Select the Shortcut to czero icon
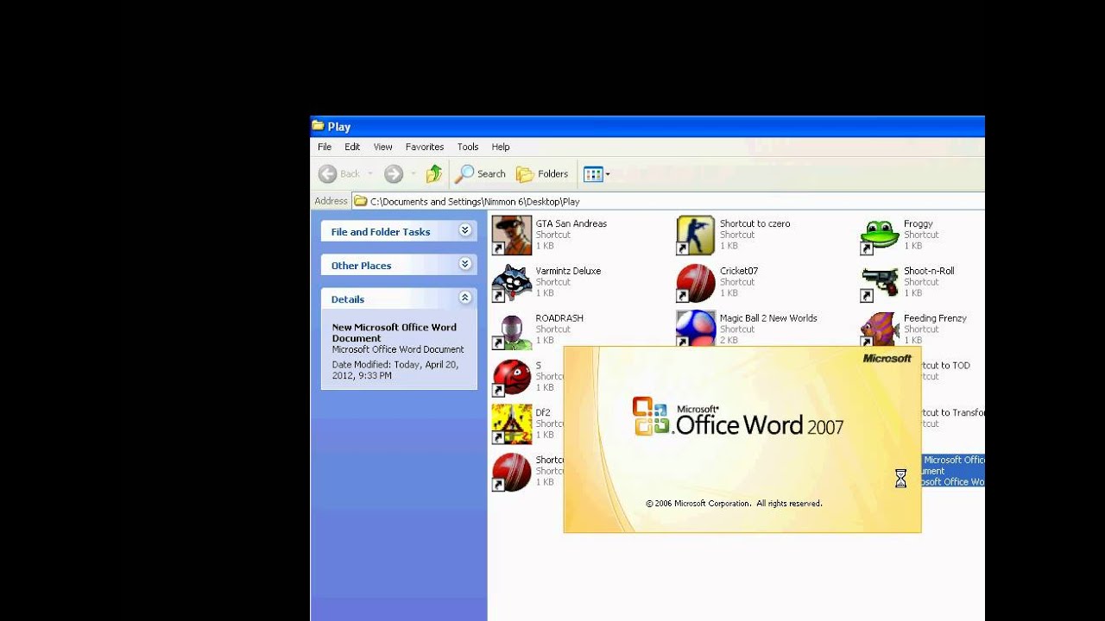 (696, 235)
